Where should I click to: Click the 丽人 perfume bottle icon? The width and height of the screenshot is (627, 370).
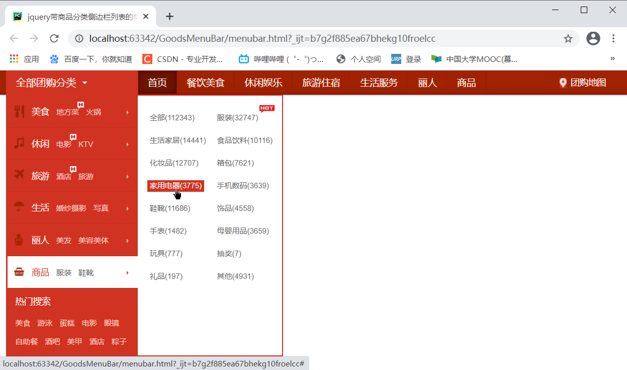(x=19, y=240)
